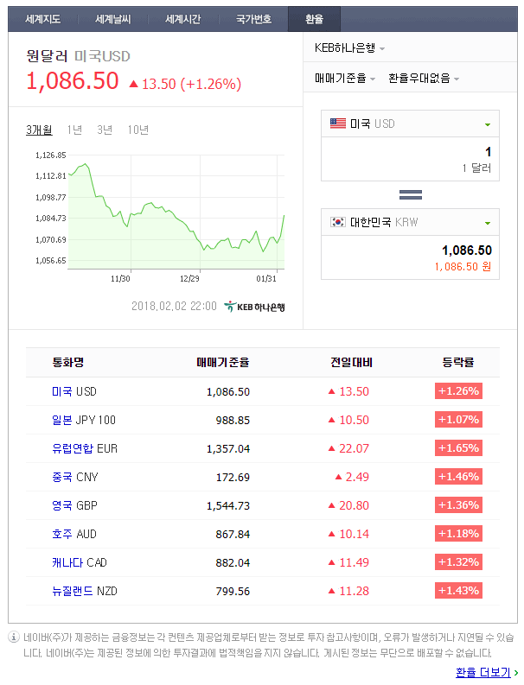Open the KEB하나은행 bank dropdown
The image size is (524, 685).
coord(350,48)
